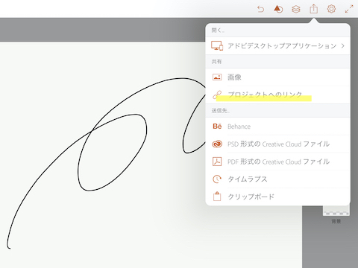Expand the アドビデスクトップアプリケーション chevron
Screen dimensions: 358x268
tap(343, 45)
